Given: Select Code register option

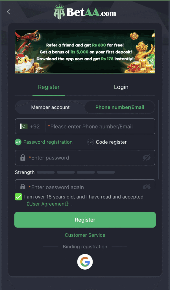Looking at the screenshot, I should click(x=111, y=142).
